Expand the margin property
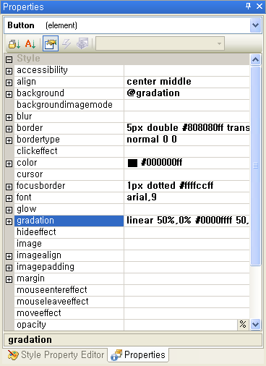Screen dimensions: 266x366 (9, 279)
